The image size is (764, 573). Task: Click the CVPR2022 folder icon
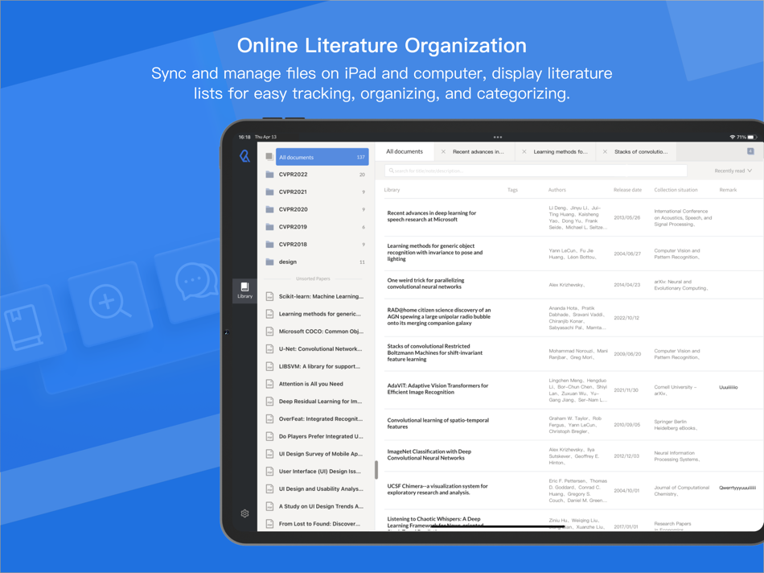point(269,174)
